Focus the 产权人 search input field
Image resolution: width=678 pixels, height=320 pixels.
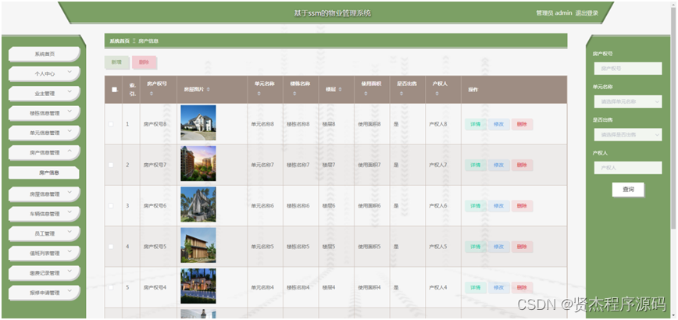click(x=628, y=168)
